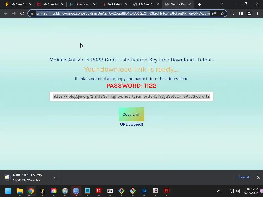Open Photoshop from the taskbar
263x197 pixels.
[144, 191]
